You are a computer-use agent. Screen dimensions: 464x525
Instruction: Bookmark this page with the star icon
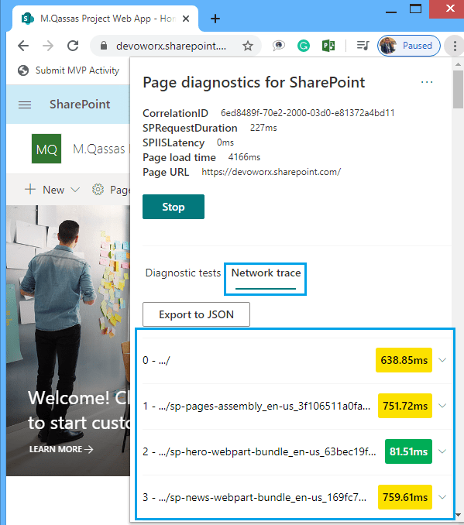coord(248,46)
